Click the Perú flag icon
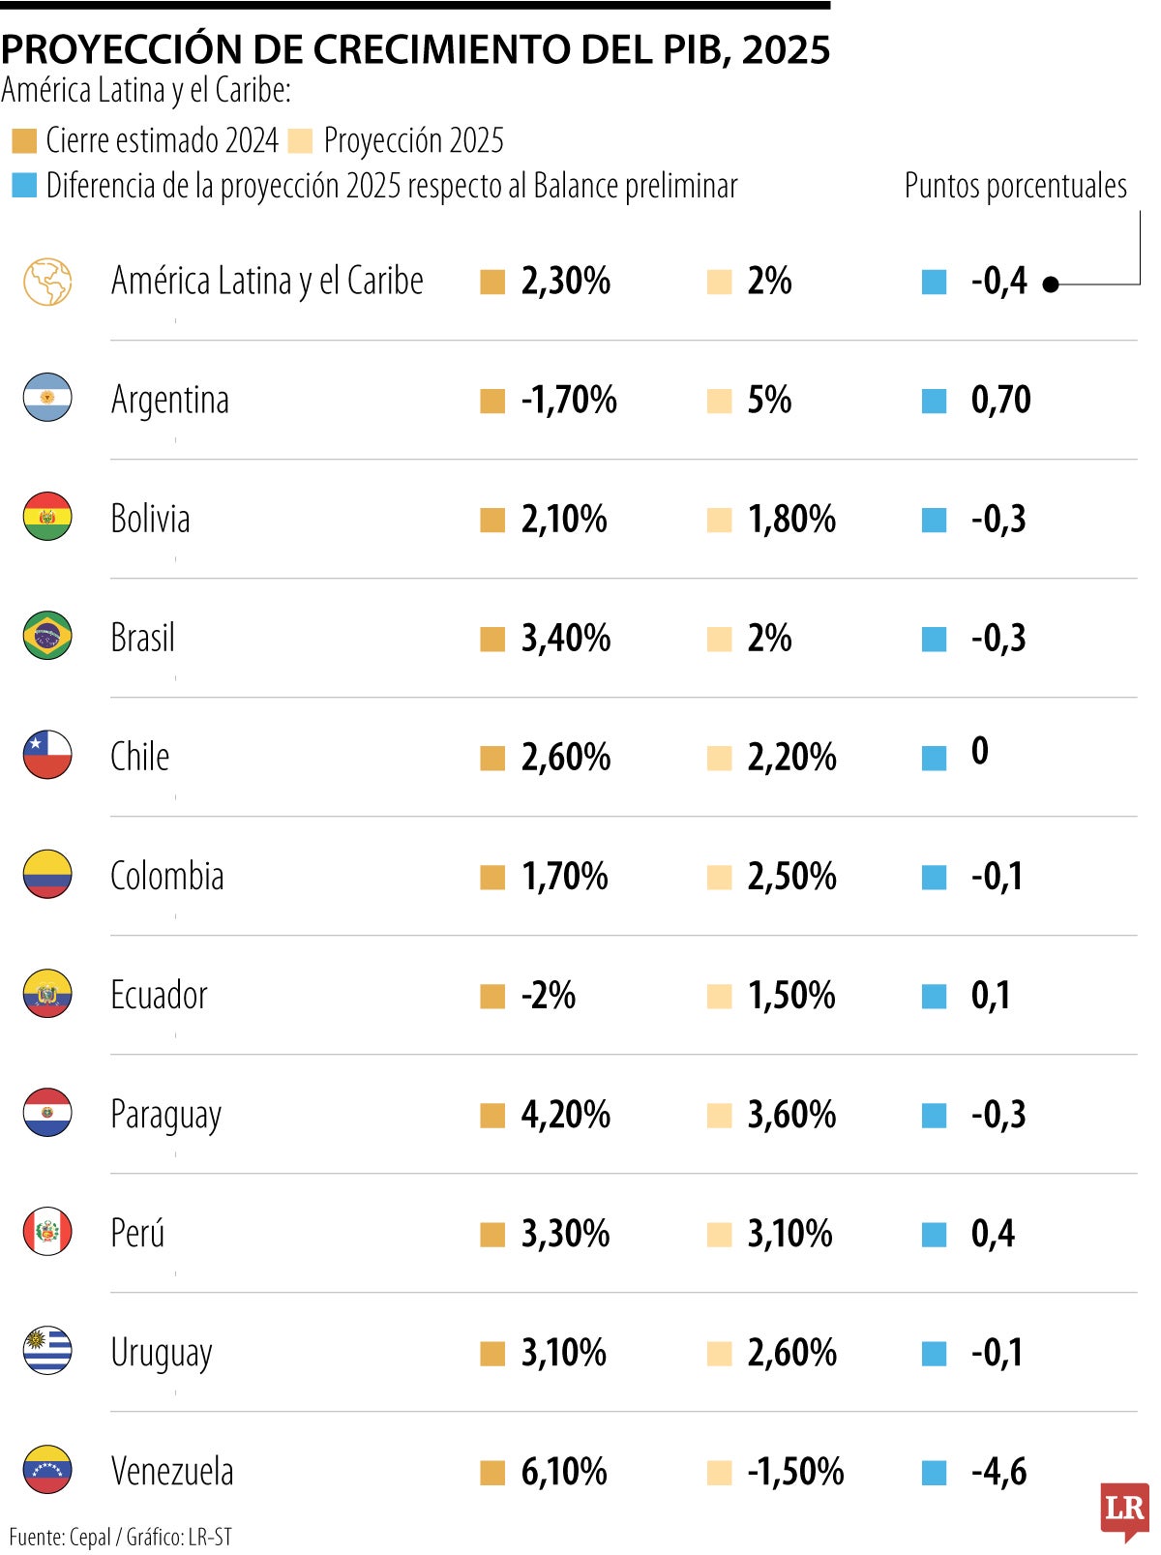Viewport: 1161px width, 1555px height. click(47, 1231)
